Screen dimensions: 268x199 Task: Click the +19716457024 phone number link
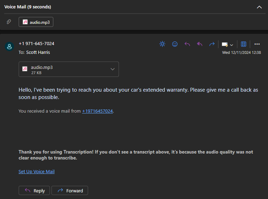coord(98,111)
